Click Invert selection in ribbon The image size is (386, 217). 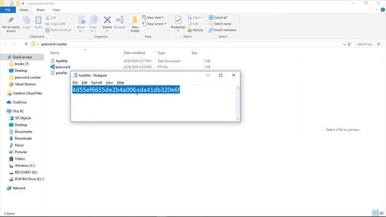223,30
